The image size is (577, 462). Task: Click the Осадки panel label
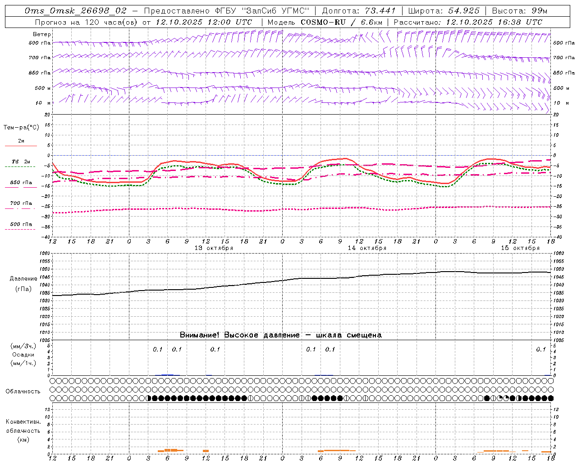[x=23, y=355]
